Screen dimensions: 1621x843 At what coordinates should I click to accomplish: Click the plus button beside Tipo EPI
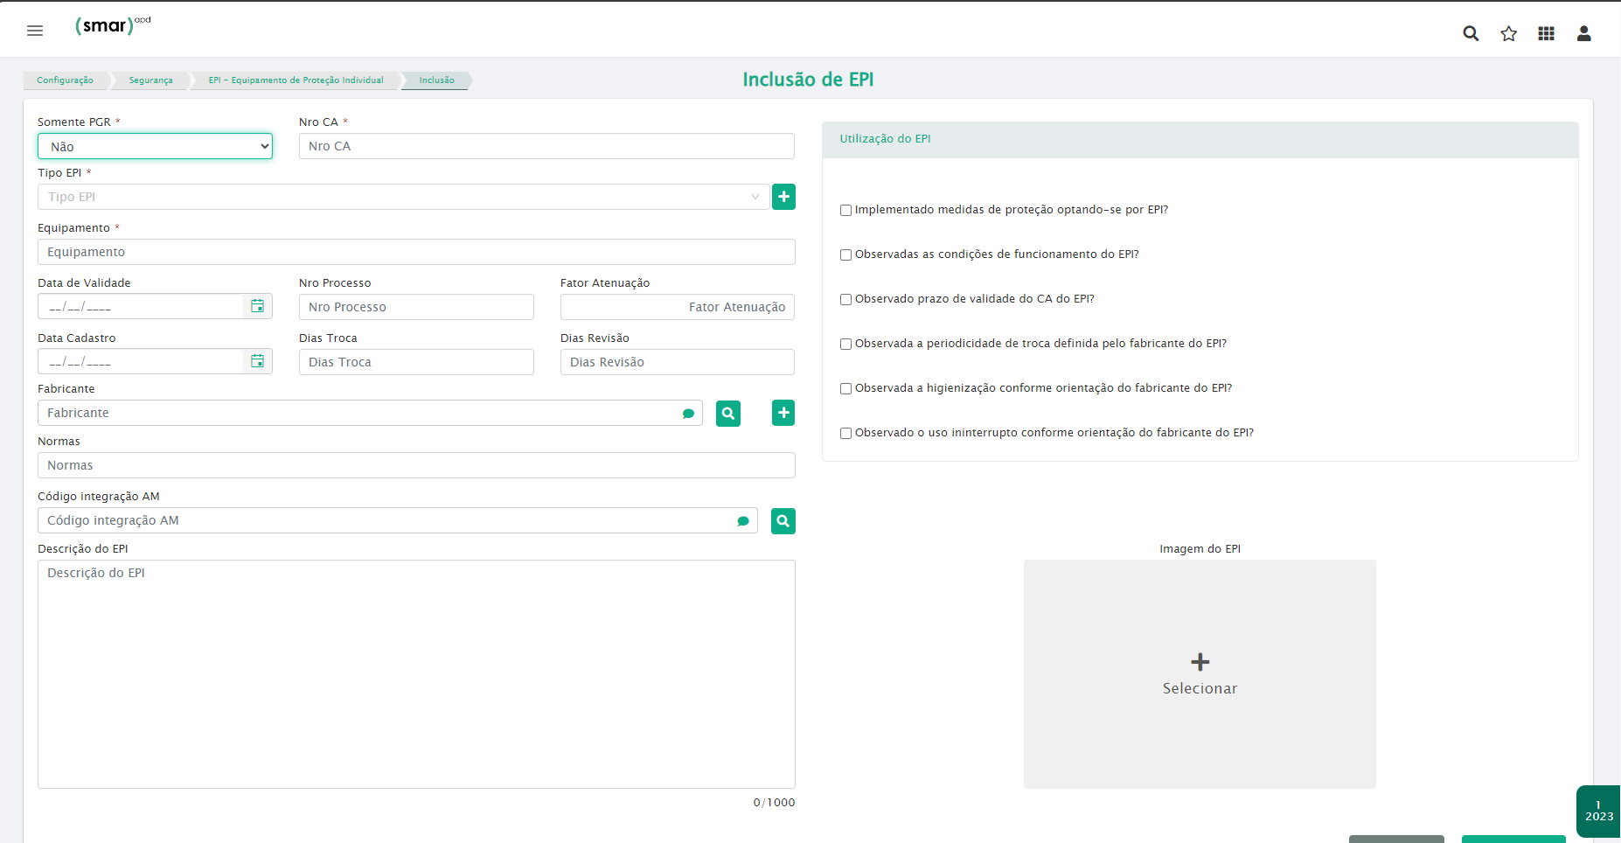pos(783,197)
